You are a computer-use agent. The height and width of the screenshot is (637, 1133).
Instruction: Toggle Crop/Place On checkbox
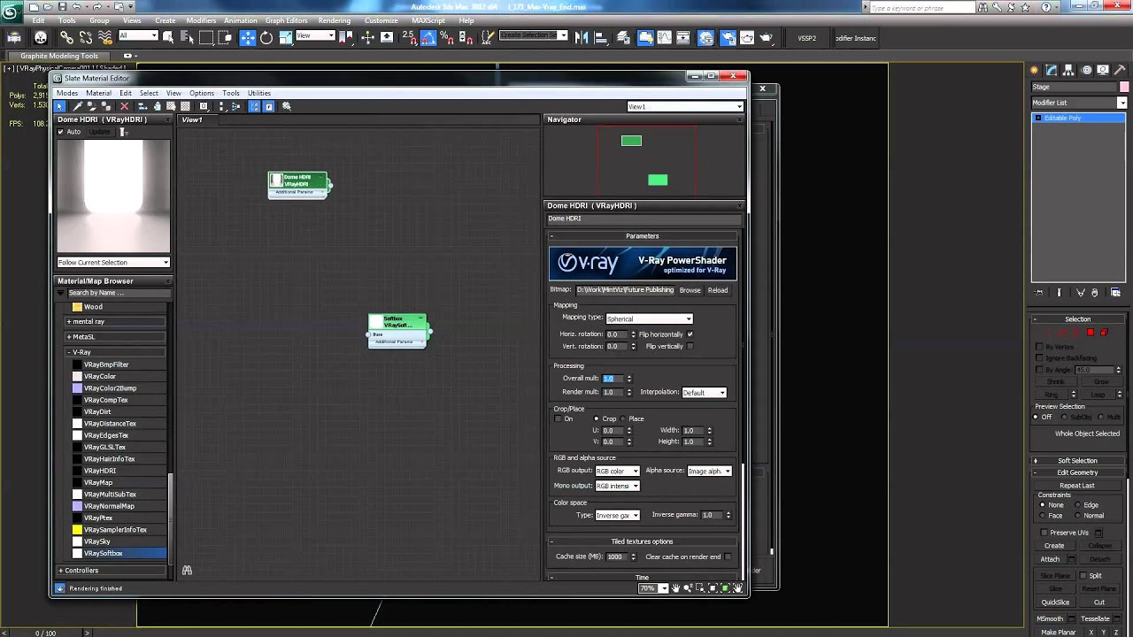point(558,418)
